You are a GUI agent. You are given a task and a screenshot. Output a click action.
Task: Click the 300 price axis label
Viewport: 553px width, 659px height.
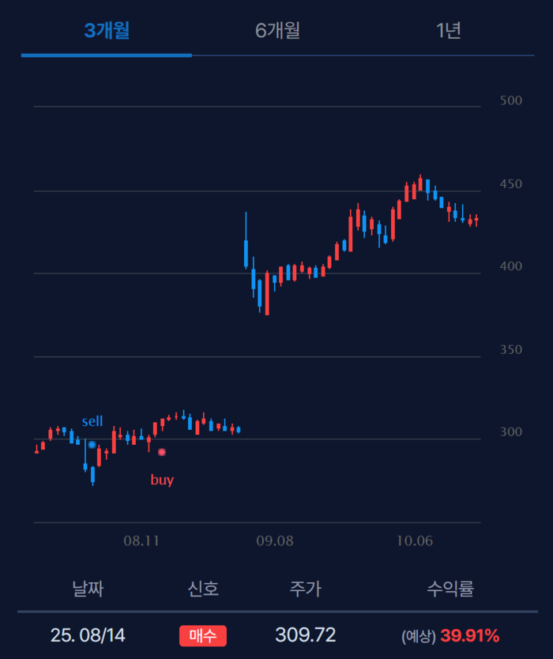point(511,432)
